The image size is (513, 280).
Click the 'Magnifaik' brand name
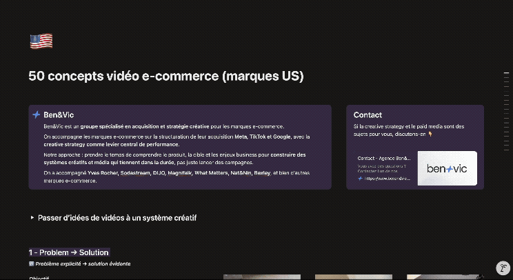[180, 173]
